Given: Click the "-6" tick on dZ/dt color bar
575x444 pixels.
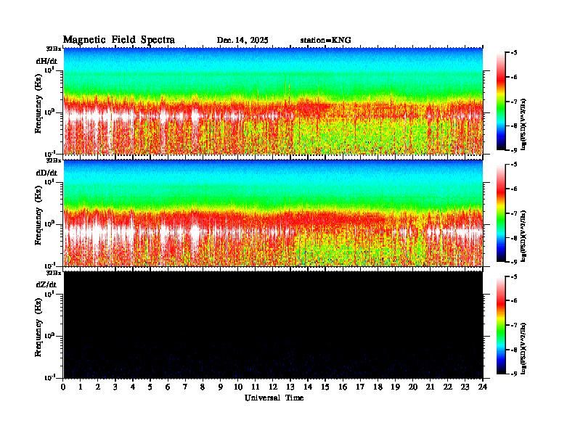Looking at the screenshot, I should coord(514,301).
